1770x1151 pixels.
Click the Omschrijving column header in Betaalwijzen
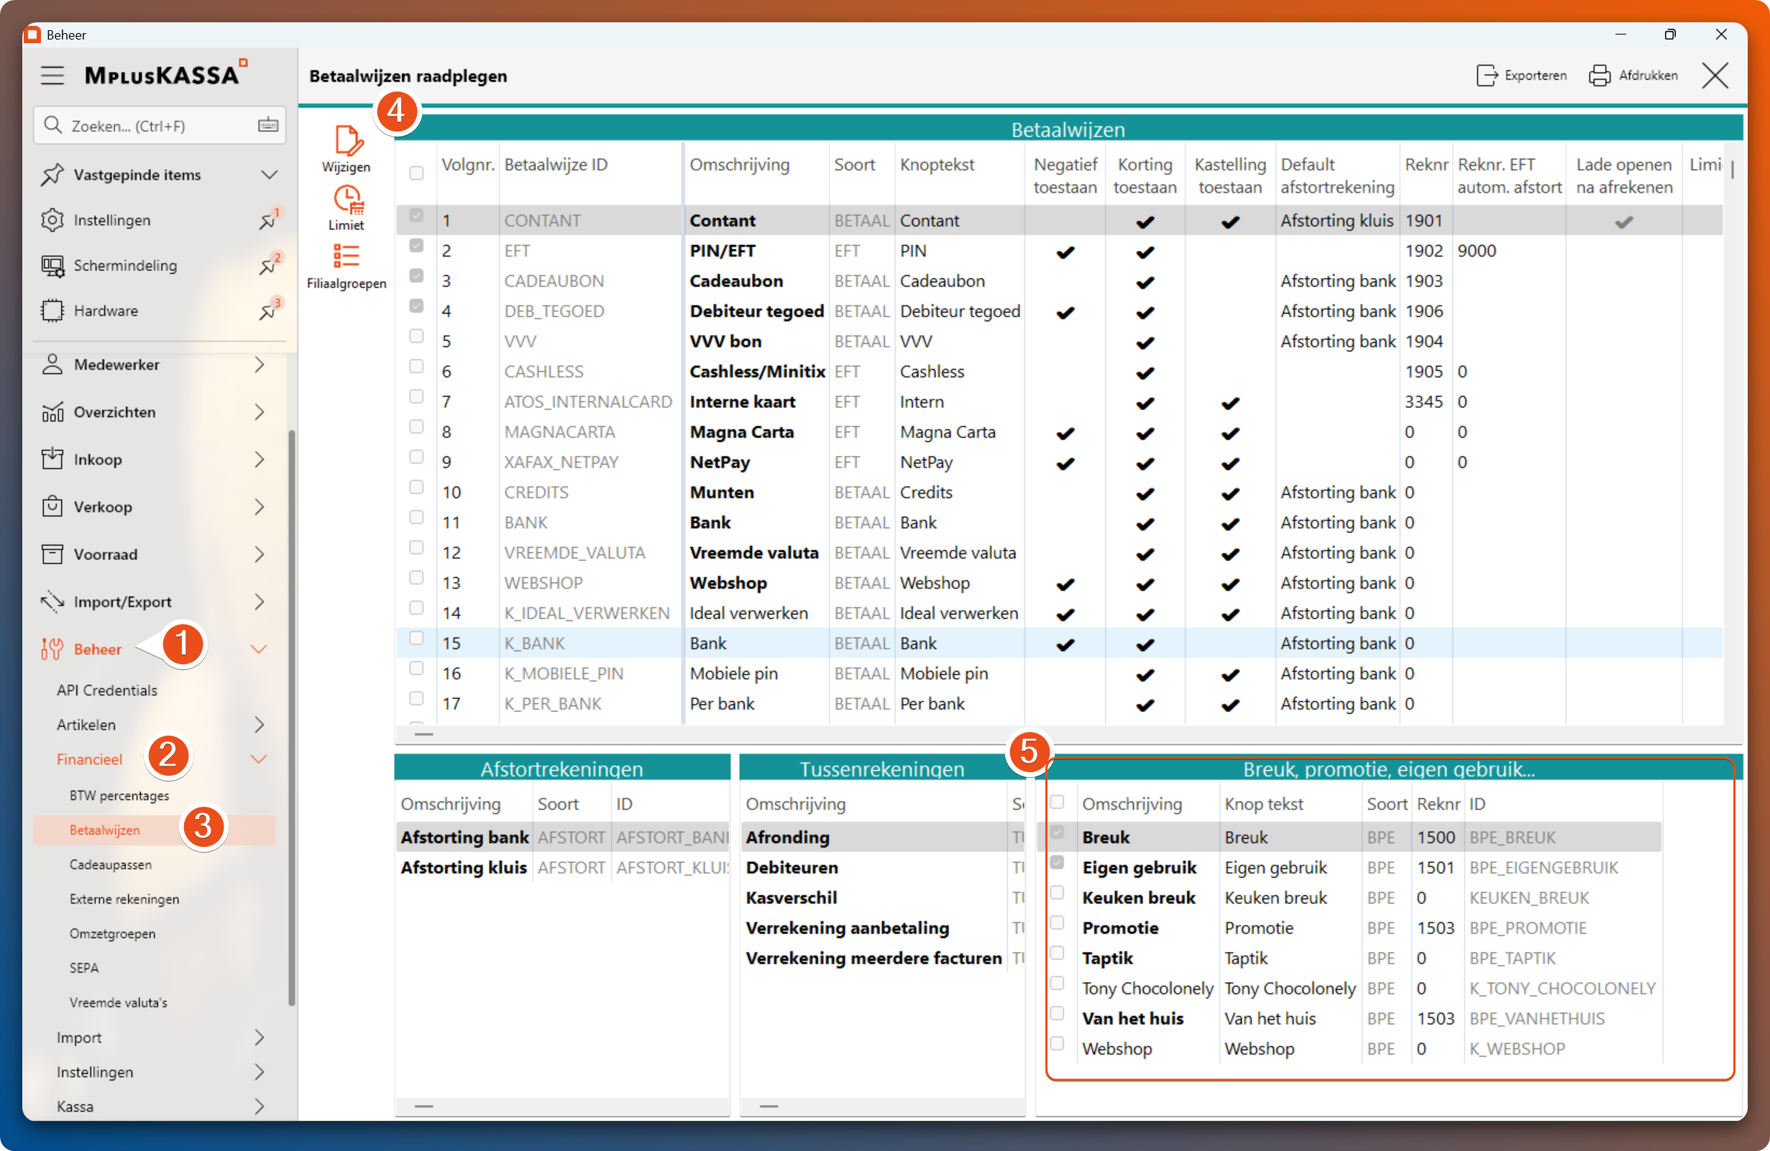click(x=739, y=165)
